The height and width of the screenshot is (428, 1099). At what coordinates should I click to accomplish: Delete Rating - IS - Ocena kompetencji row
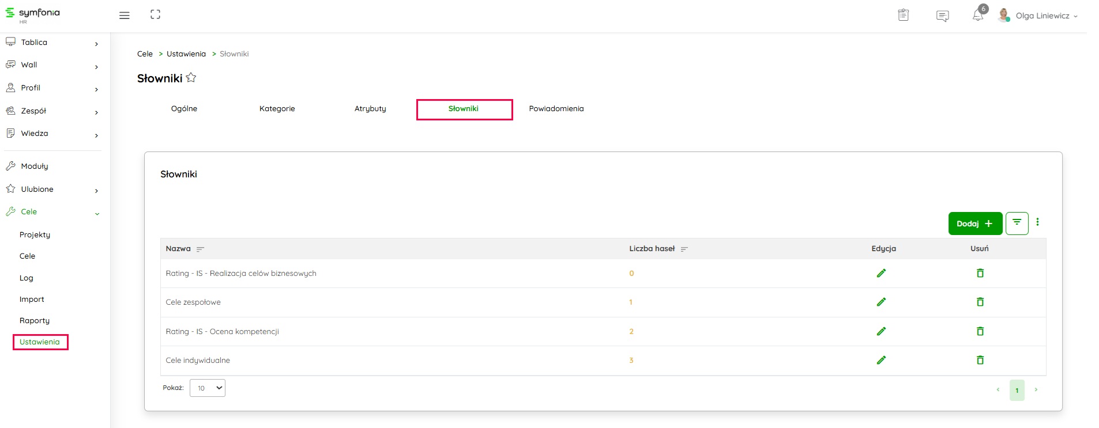[x=980, y=331]
